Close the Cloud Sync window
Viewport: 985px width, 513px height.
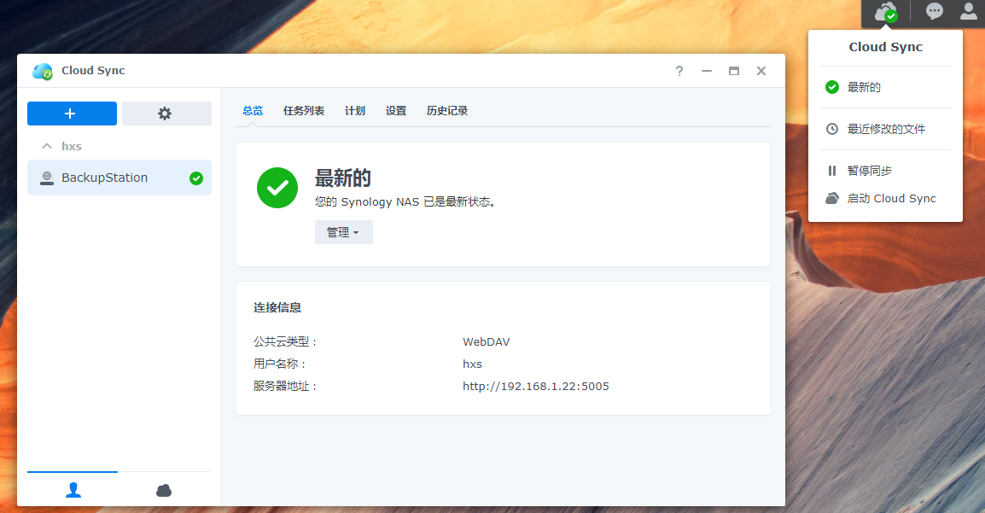click(761, 71)
